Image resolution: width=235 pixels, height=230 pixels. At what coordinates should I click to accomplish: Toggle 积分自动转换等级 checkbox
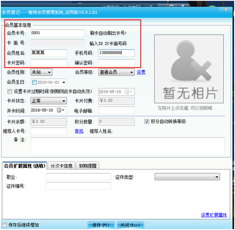[x=147, y=122]
